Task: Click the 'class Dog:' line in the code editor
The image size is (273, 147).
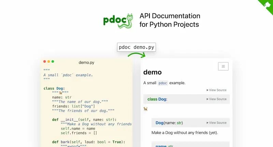Action: (54, 88)
